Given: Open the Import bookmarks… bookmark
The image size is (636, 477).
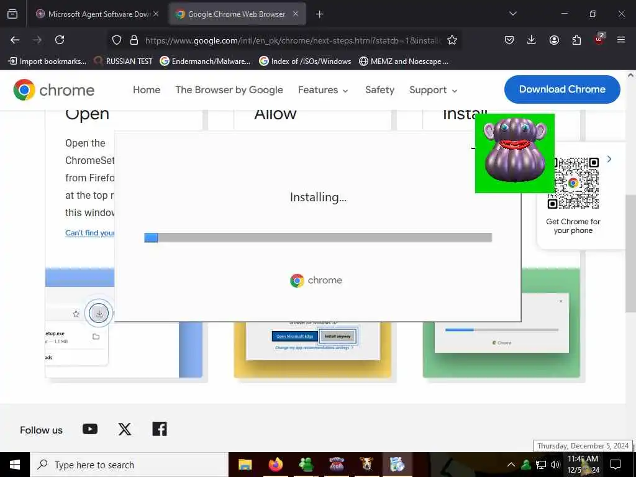Looking at the screenshot, I should tap(47, 61).
